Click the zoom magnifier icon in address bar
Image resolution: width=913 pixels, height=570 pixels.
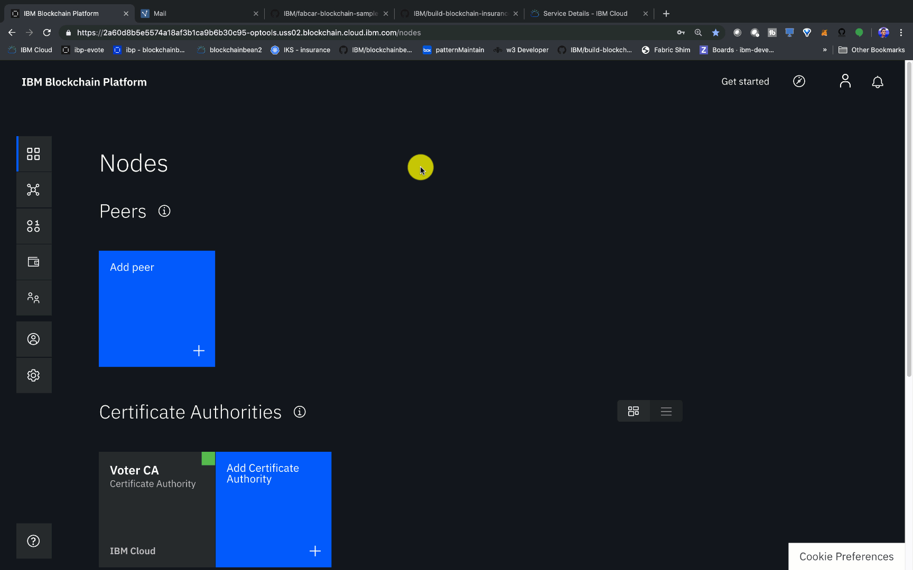(x=698, y=33)
